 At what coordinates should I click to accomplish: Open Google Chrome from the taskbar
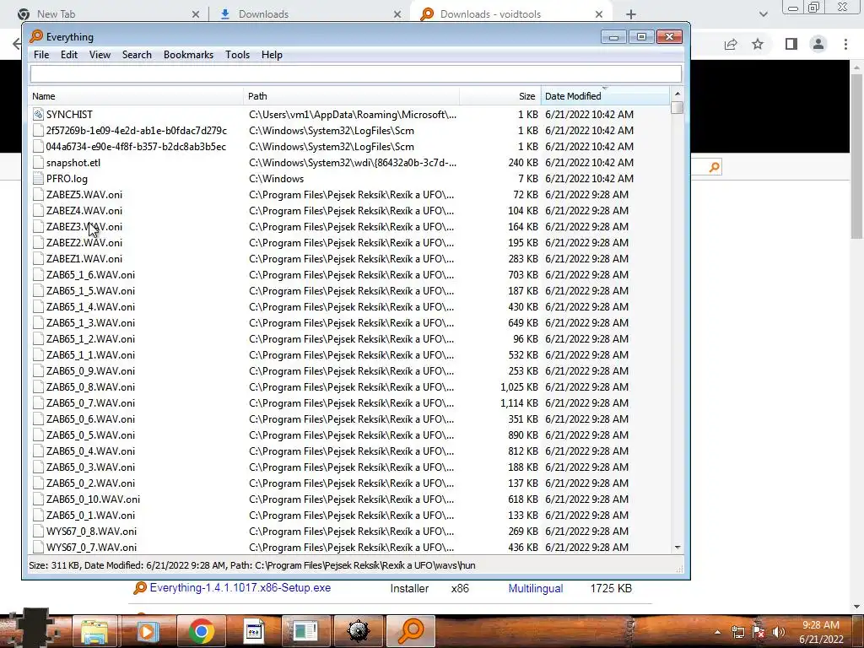click(201, 631)
